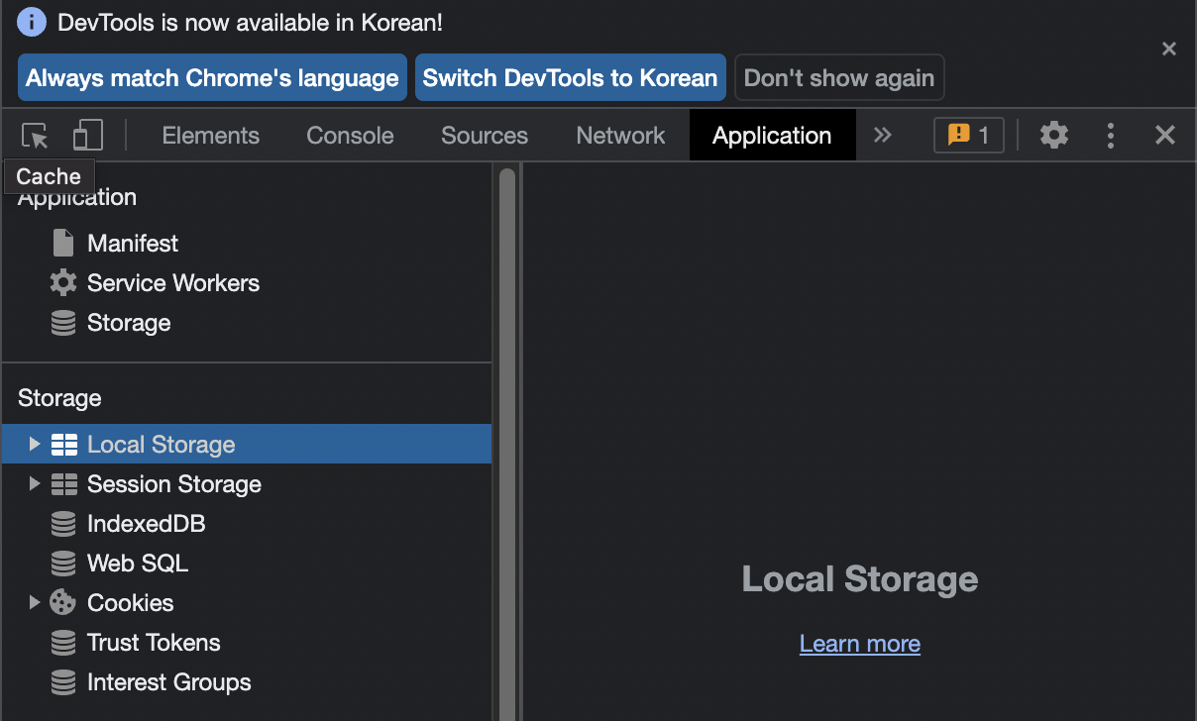This screenshot has width=1197, height=721.
Task: Open the hidden panels chevron menu
Action: tap(882, 135)
